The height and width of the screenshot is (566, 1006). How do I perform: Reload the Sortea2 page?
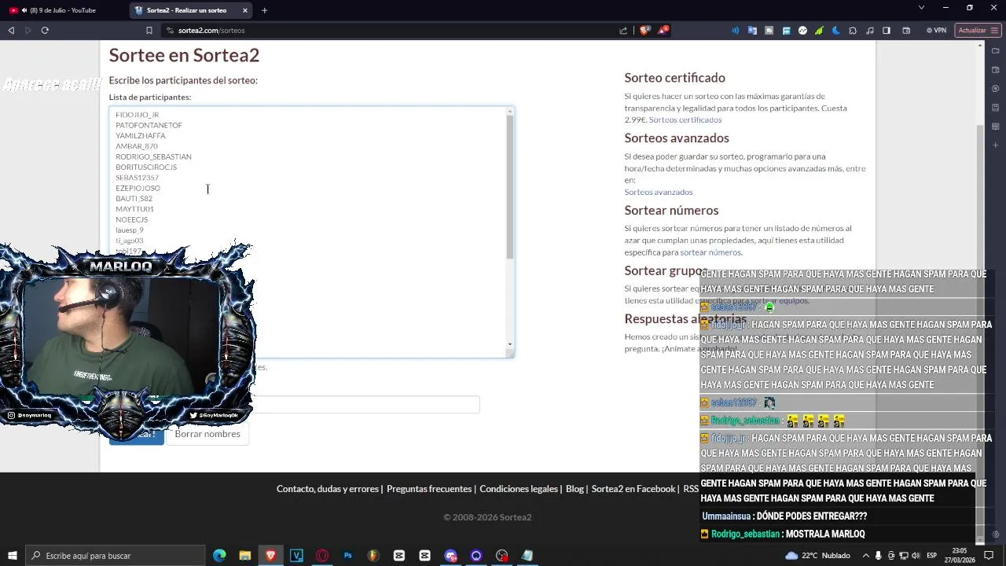point(45,30)
